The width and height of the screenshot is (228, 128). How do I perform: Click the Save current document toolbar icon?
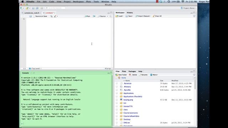pos(33,8)
